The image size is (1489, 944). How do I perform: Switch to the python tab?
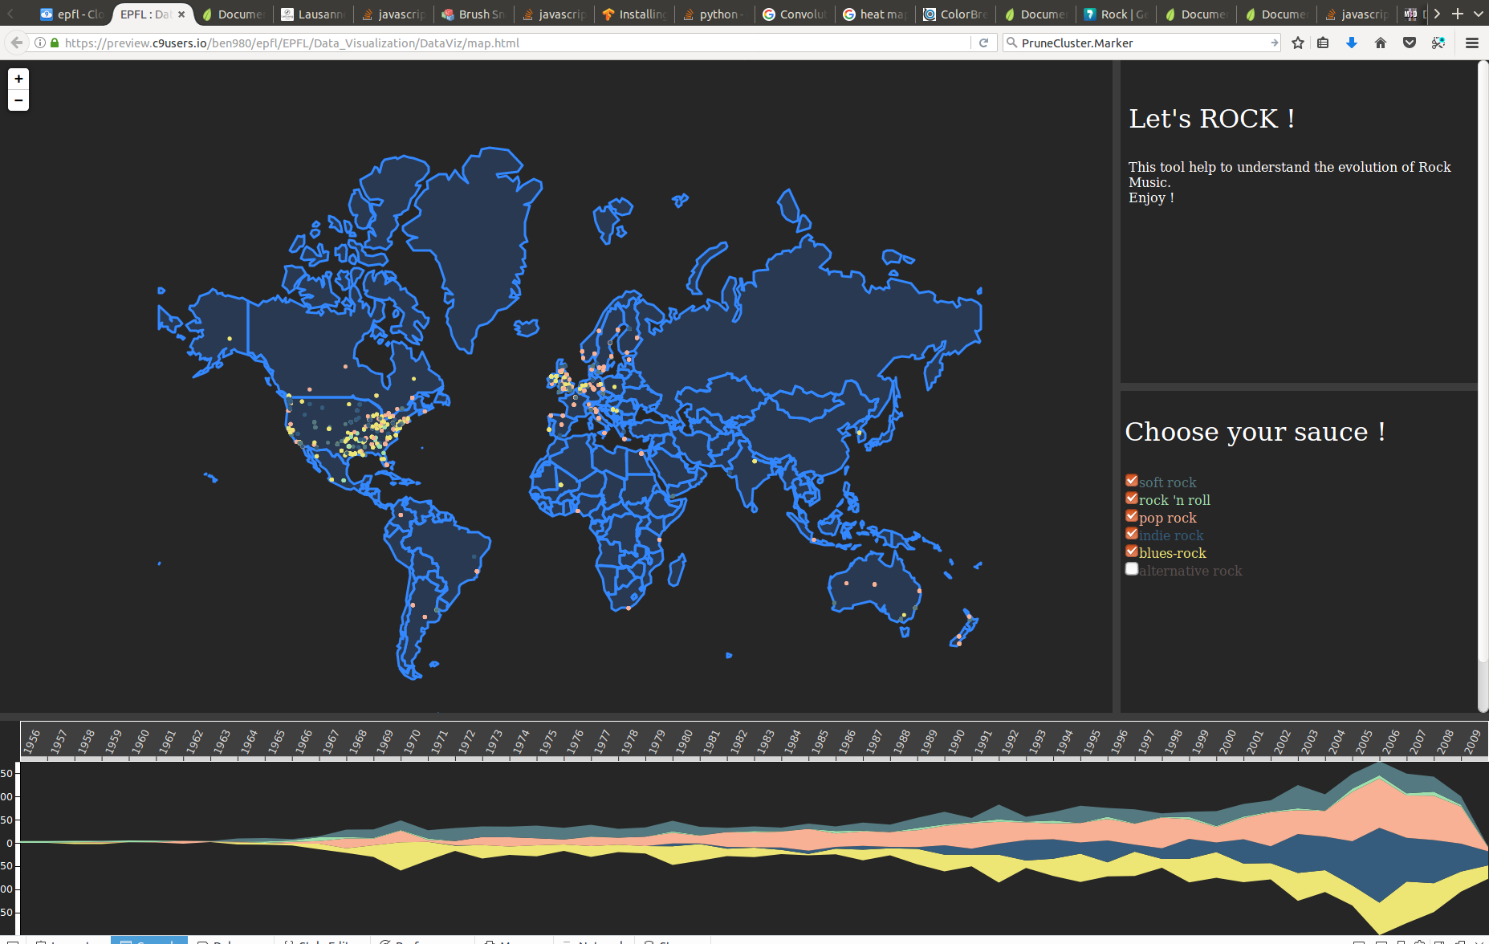pos(714,14)
